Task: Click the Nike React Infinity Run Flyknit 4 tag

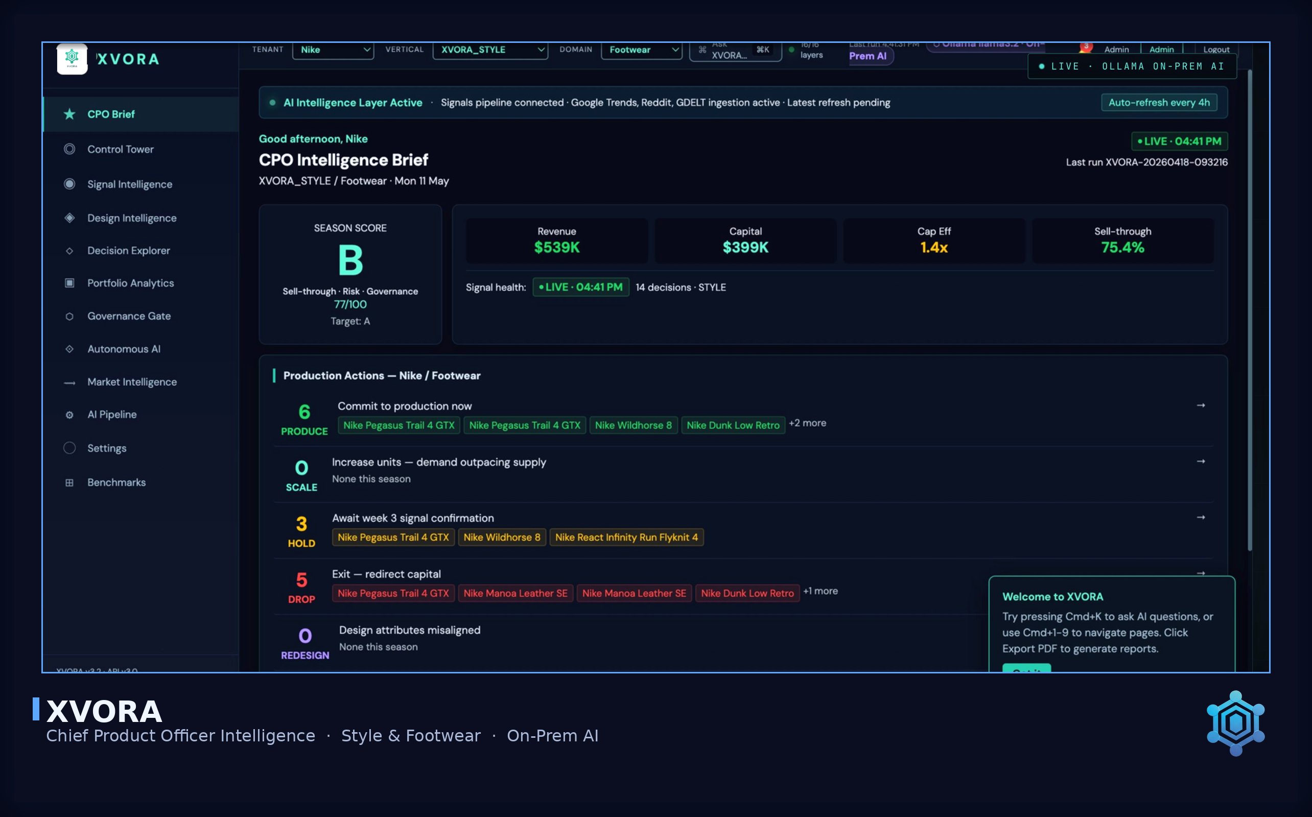Action: pos(626,537)
